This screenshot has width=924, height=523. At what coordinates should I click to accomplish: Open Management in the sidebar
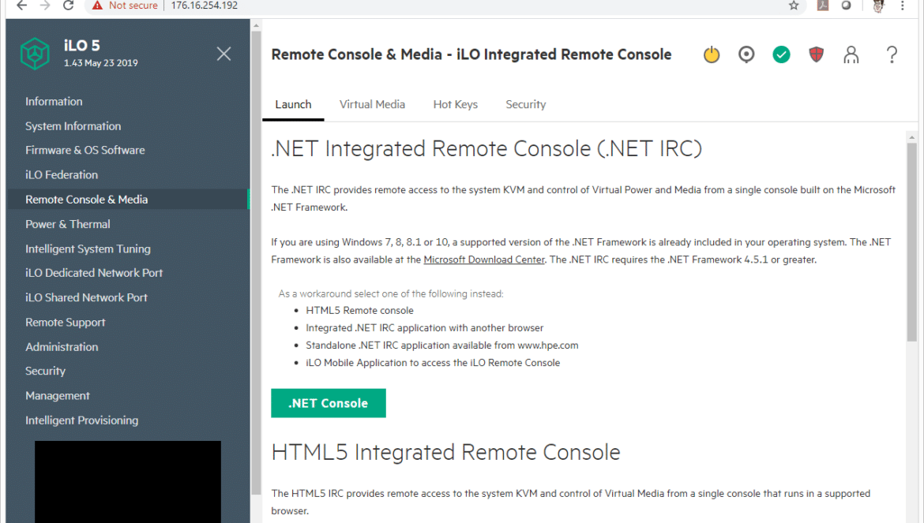[x=58, y=396]
